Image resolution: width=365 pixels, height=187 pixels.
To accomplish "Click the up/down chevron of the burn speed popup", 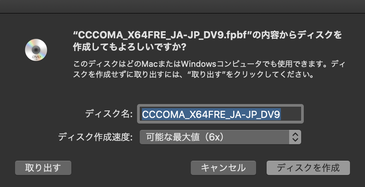I will (x=295, y=137).
